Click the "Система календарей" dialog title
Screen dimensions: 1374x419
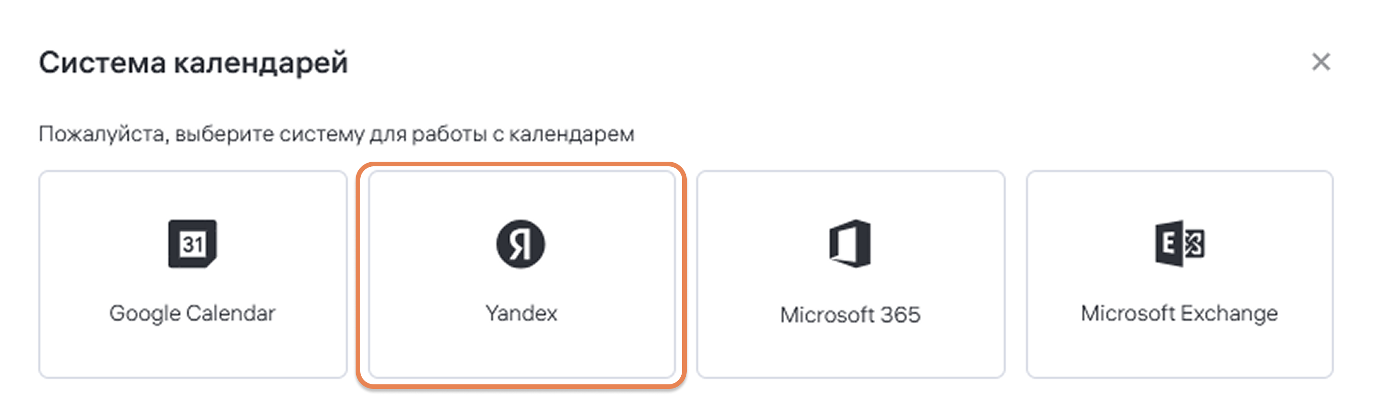click(x=193, y=63)
